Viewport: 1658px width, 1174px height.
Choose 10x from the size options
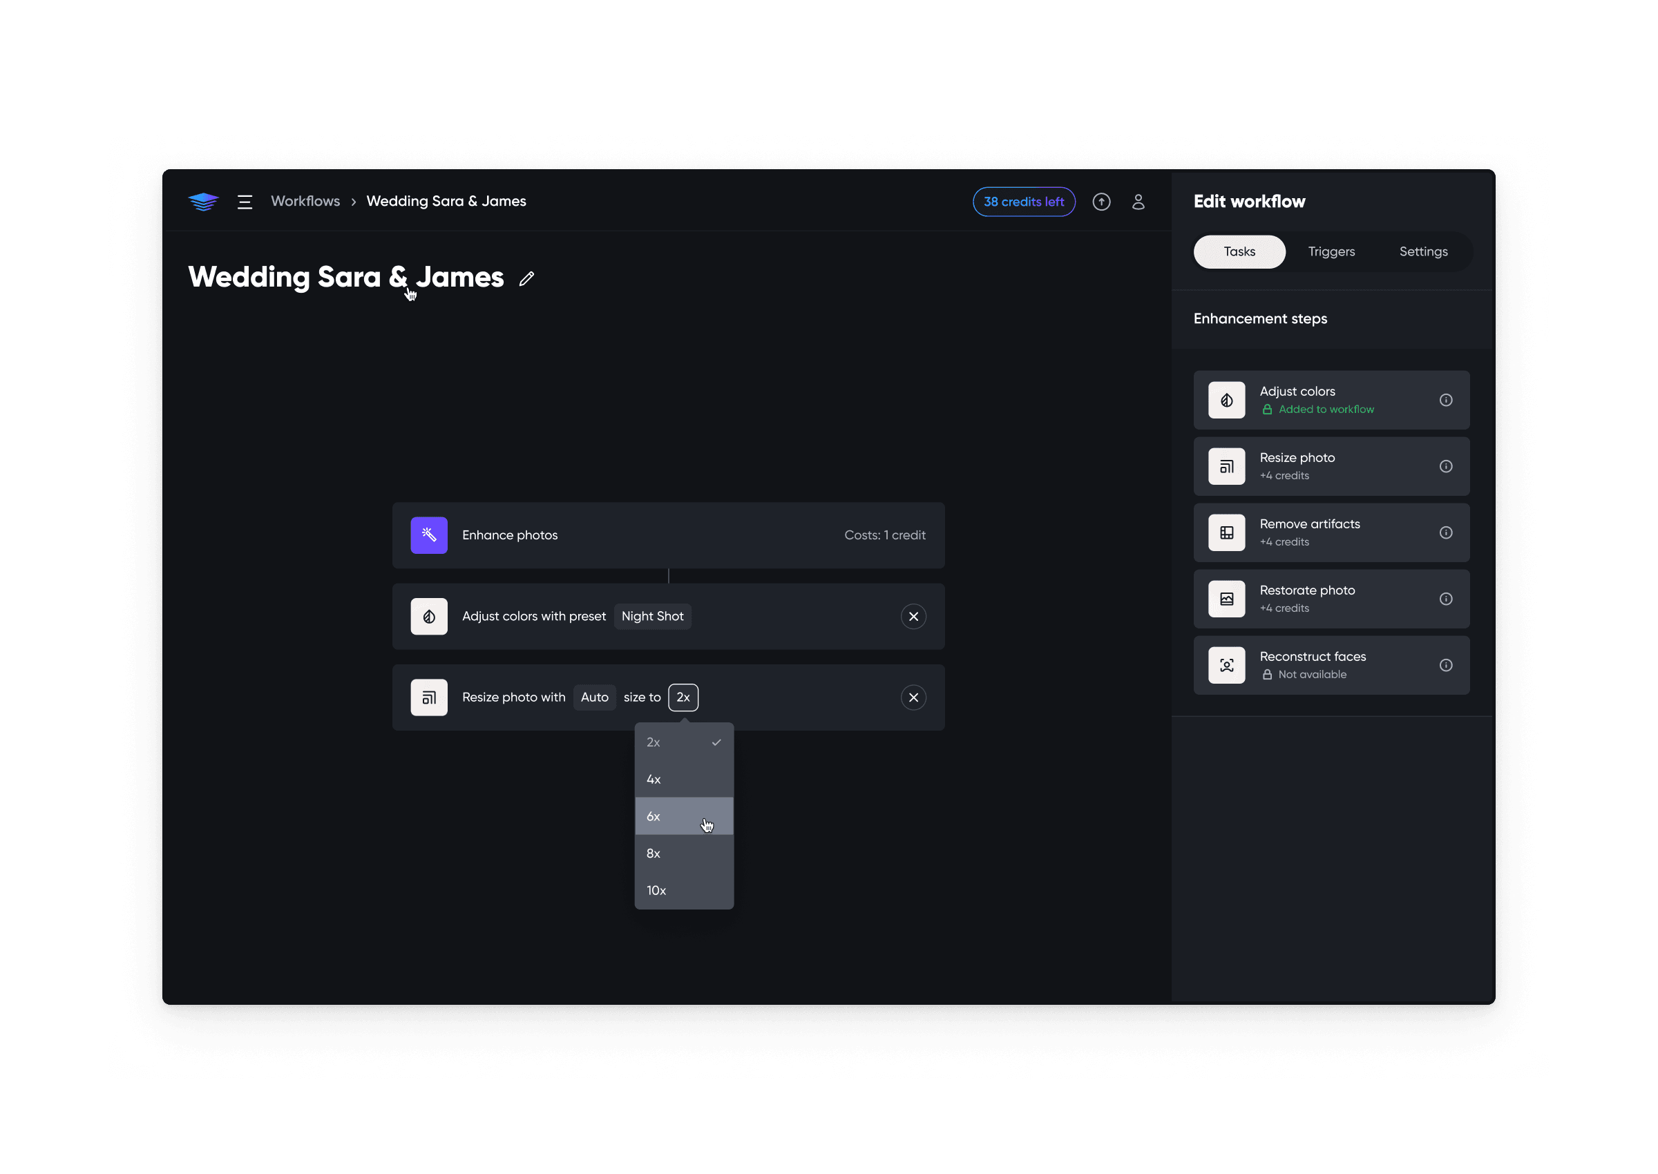point(683,891)
